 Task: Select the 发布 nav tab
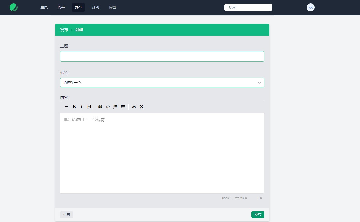click(78, 7)
